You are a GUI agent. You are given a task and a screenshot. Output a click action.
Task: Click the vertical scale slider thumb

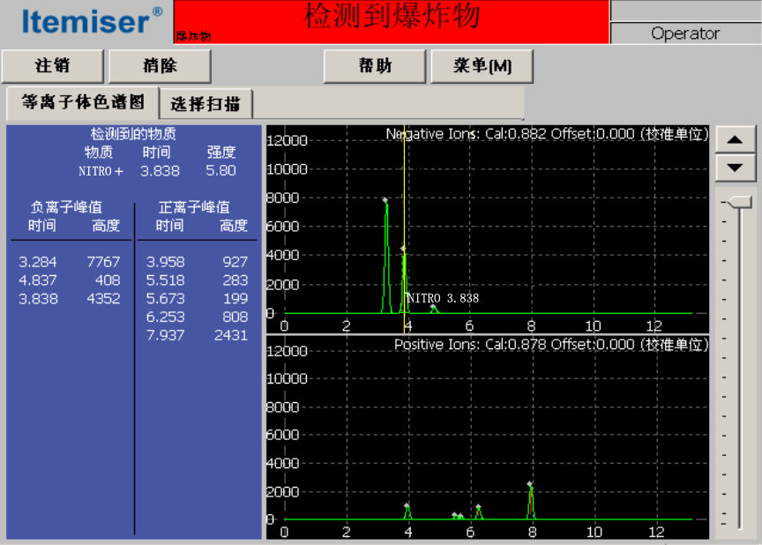(x=739, y=202)
